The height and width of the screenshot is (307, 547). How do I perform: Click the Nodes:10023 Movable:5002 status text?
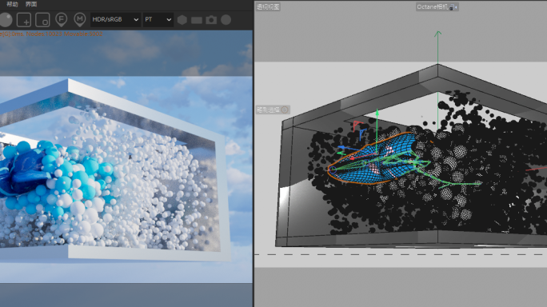64,34
